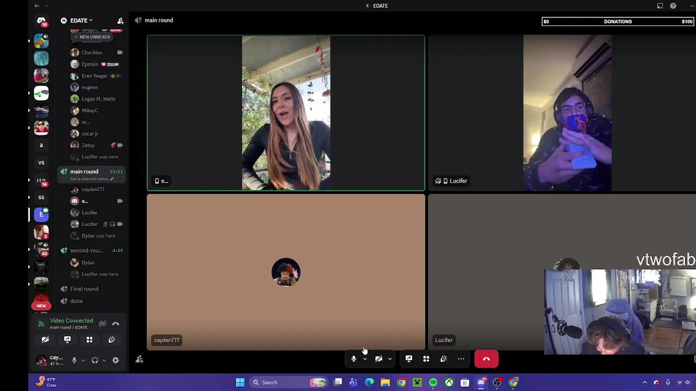Viewport: 696px width, 391px height.
Task: Click Lucifer's masked camera video tile
Action: coord(562,113)
